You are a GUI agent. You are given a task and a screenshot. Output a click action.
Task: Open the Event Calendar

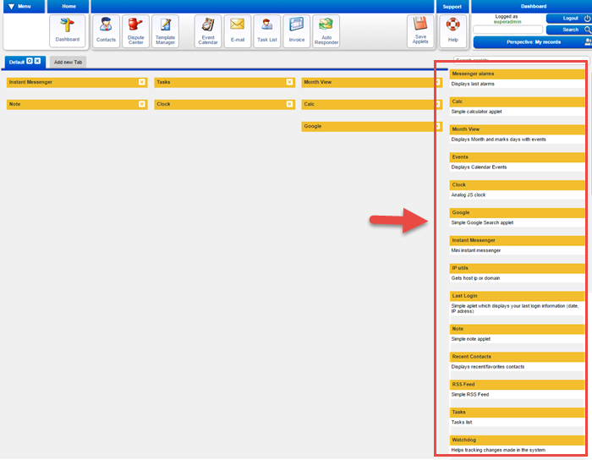(x=208, y=30)
